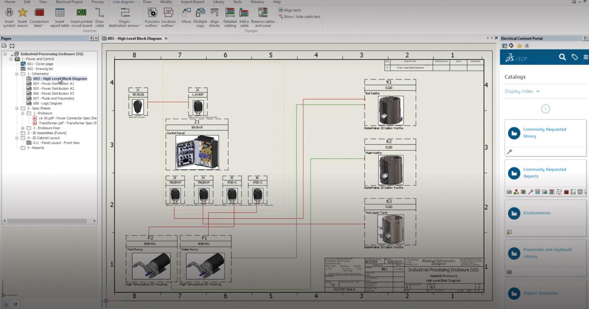Click the Location outline tool

pos(168,17)
